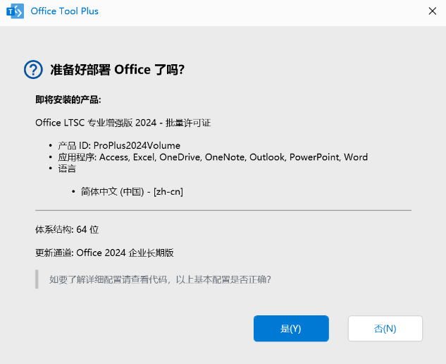
Task: Click the 更新通道 Office 2024 企业长期版 line
Action: [x=104, y=253]
